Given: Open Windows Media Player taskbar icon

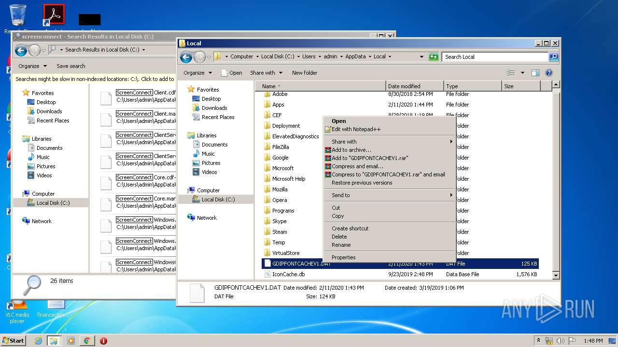Looking at the screenshot, I should (71, 341).
